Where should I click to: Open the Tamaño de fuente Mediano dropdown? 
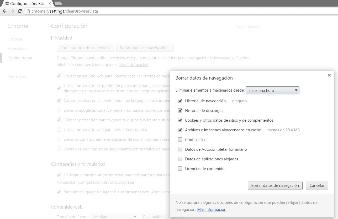coord(114,217)
